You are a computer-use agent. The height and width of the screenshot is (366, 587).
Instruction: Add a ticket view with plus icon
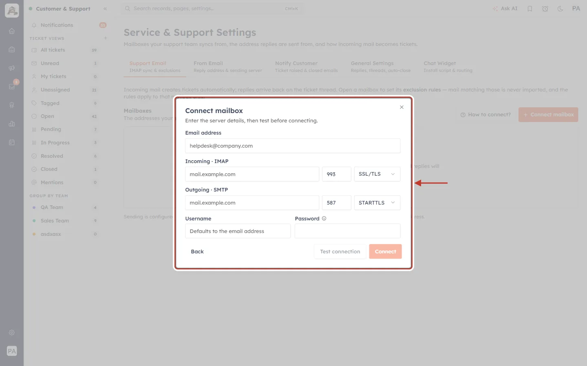106,38
